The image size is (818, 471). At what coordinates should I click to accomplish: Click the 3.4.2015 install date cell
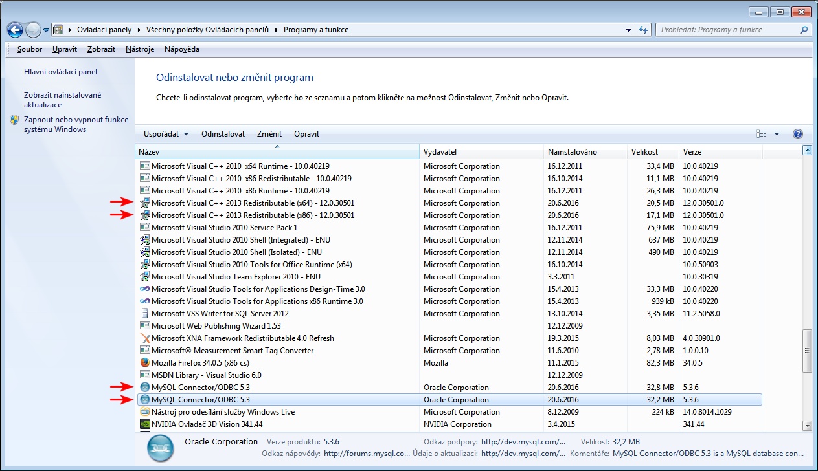563,424
